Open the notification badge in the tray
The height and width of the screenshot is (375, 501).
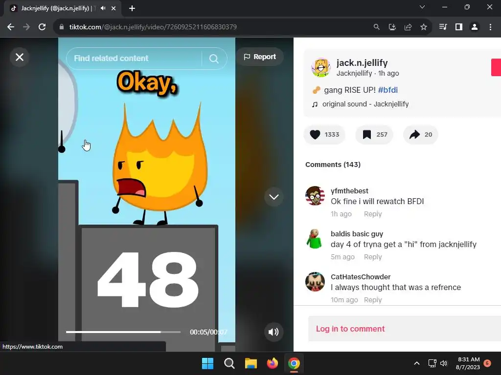point(487,363)
